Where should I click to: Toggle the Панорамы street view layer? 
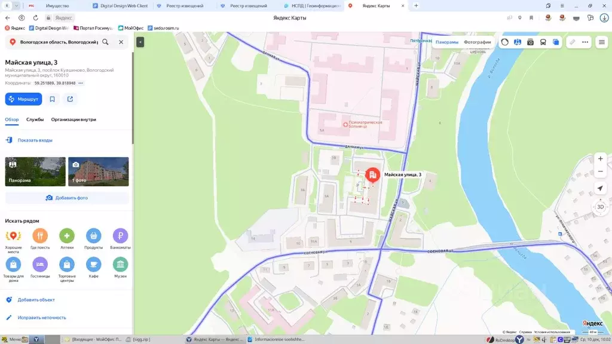click(446, 42)
